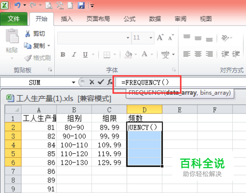Image resolution: width=246 pixels, height=193 pixels.
Task: Click cell D1 labeled 频数
Action: (144, 118)
